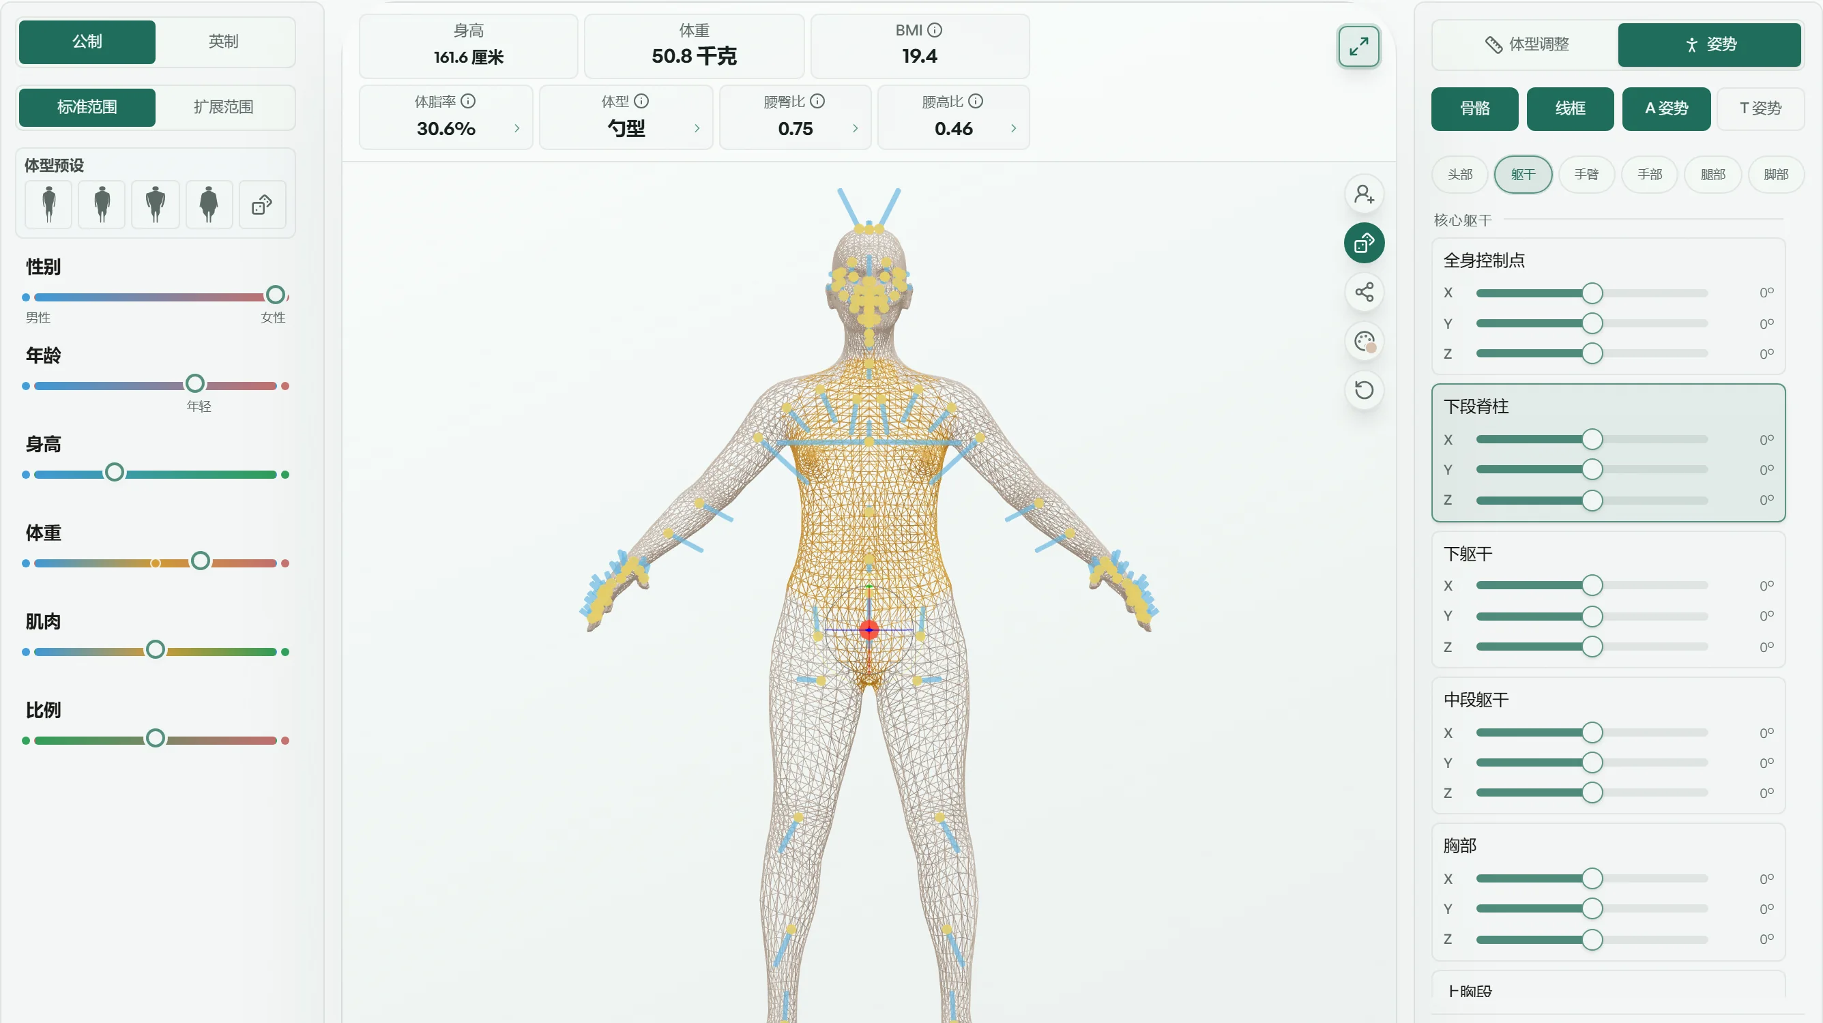The width and height of the screenshot is (1823, 1023).
Task: Expand the 体型 勺型 card arrow
Action: pyautogui.click(x=697, y=129)
